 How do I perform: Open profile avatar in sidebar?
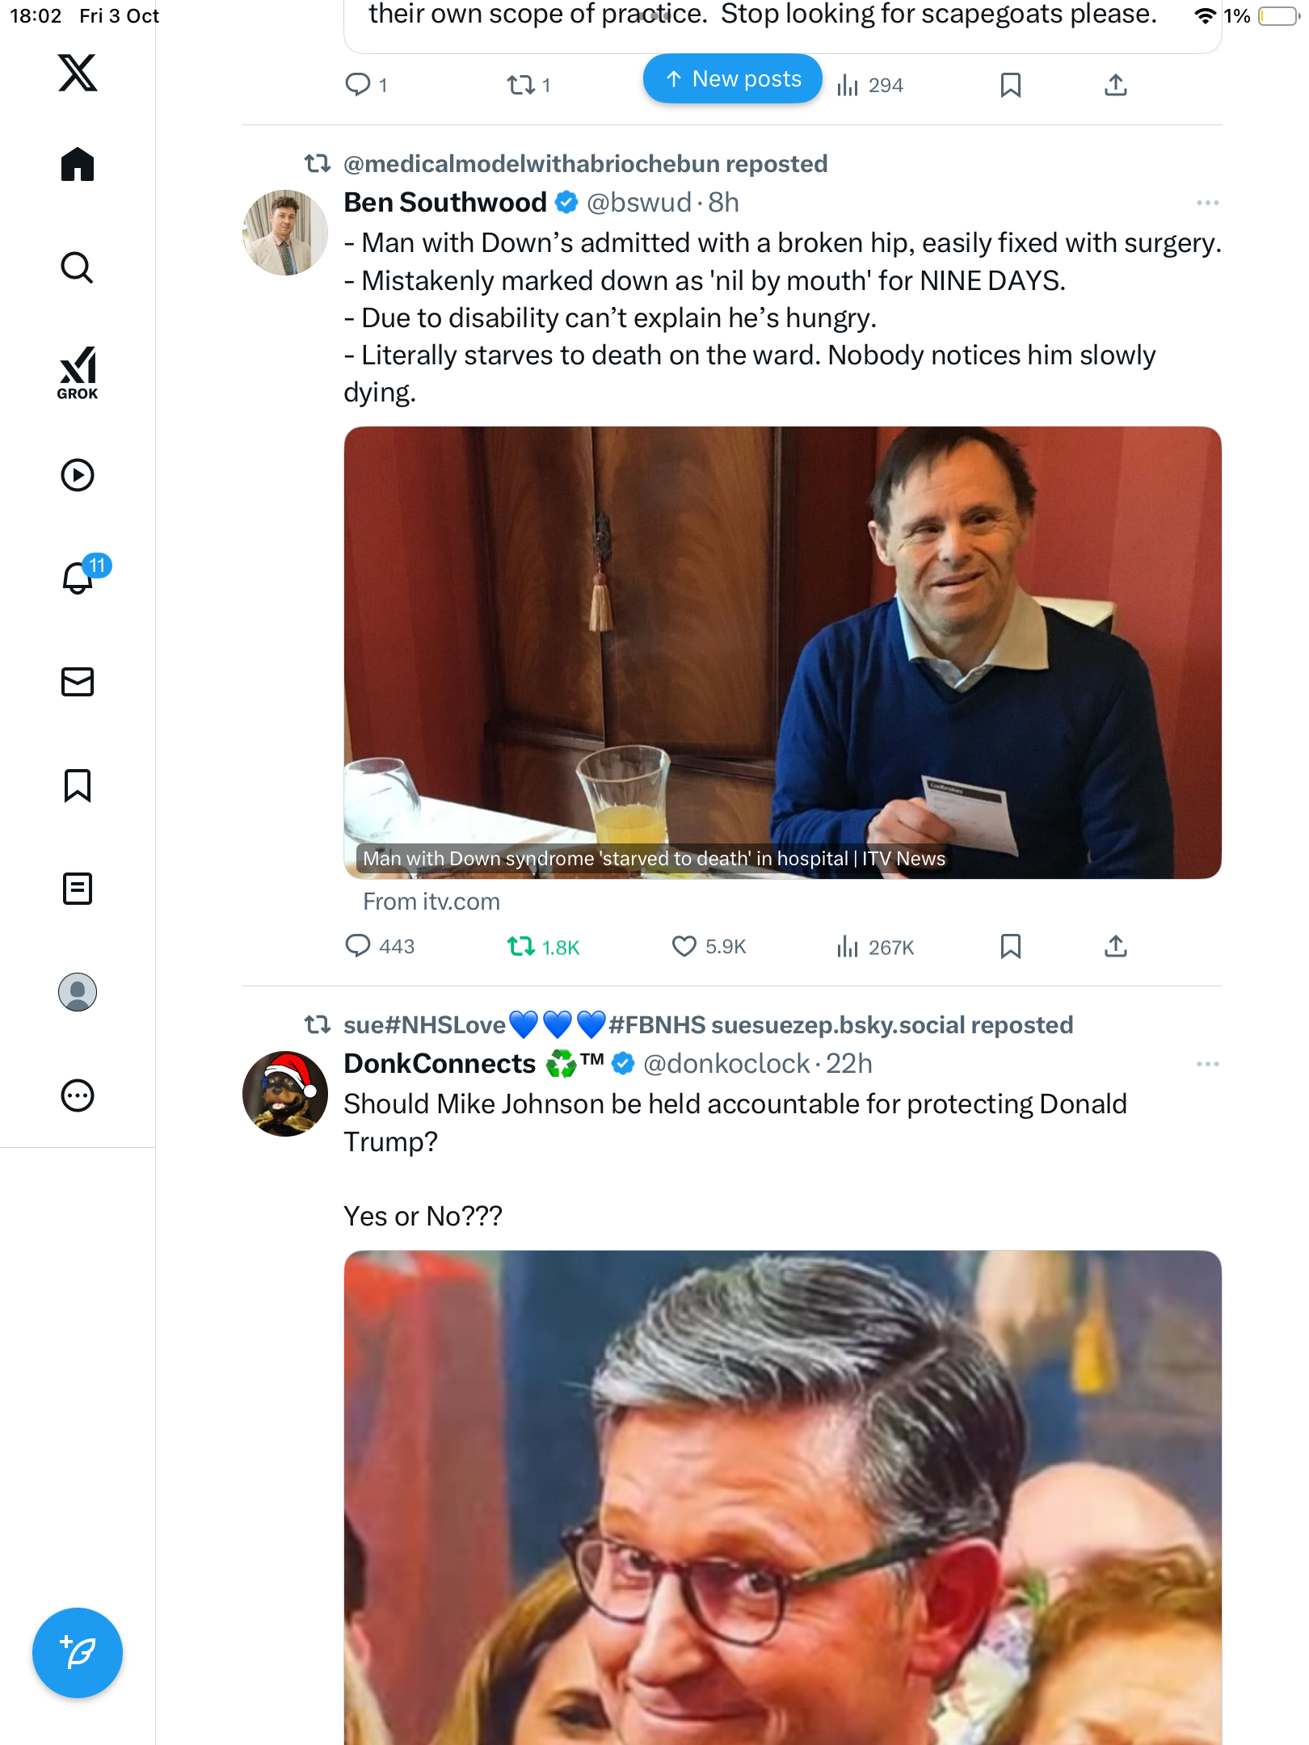point(78,992)
